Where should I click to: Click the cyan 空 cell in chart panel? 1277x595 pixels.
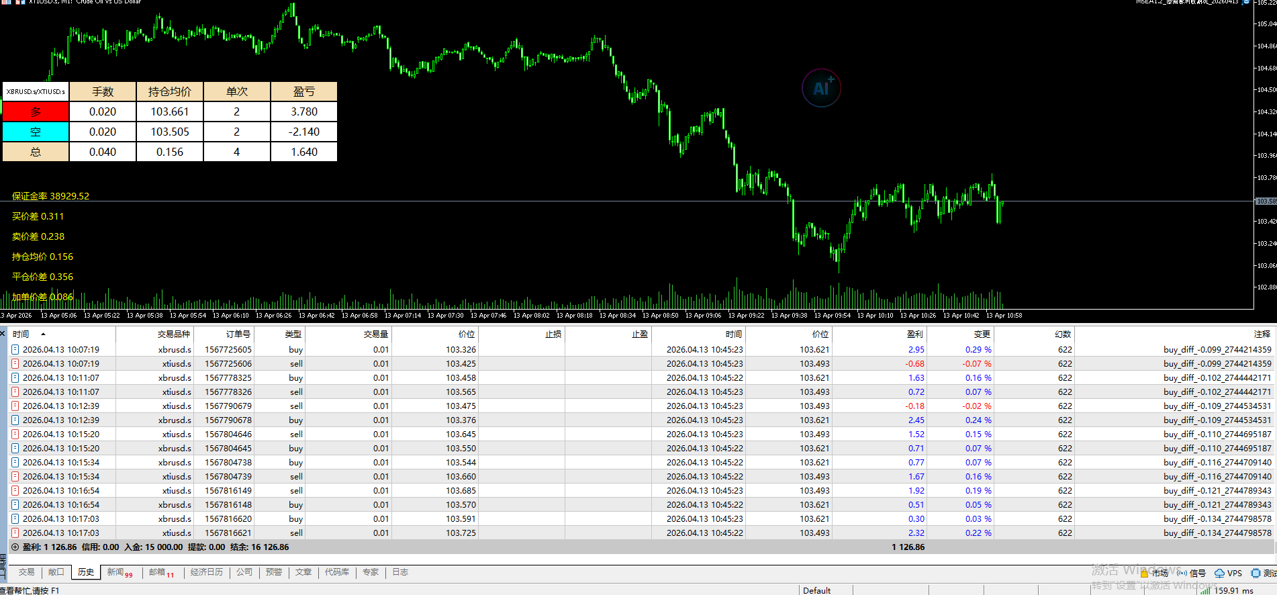pyautogui.click(x=36, y=132)
